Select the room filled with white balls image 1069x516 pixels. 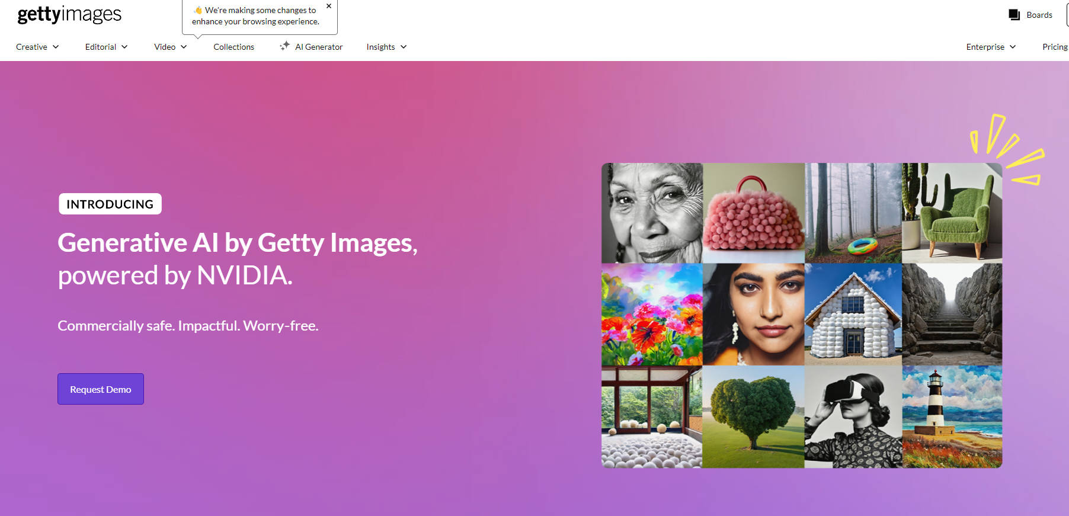(x=652, y=416)
